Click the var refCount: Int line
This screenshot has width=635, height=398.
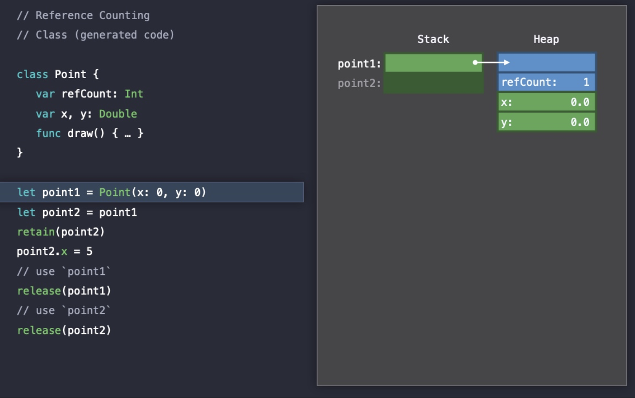point(89,94)
